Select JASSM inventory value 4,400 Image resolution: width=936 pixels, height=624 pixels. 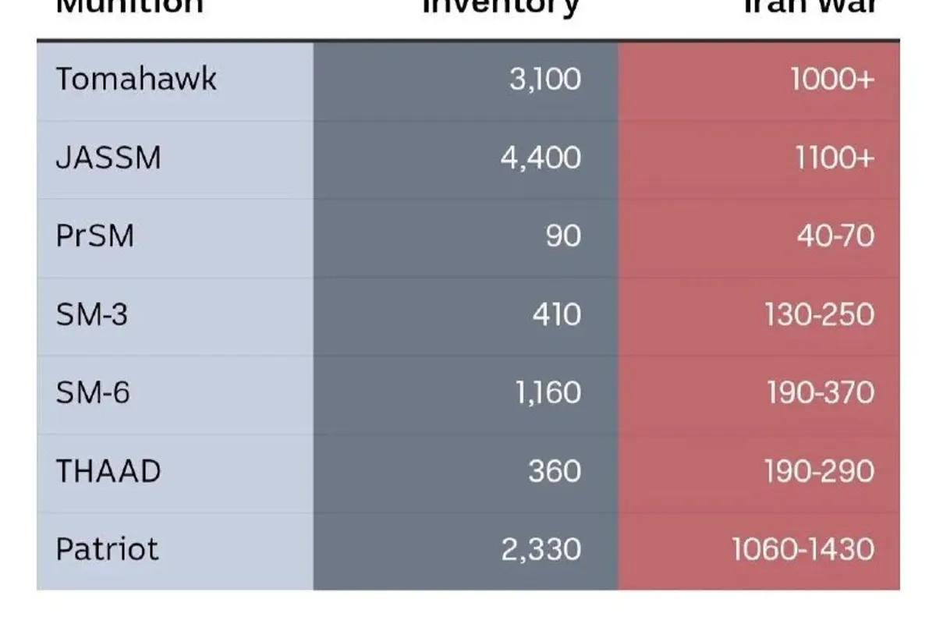(541, 158)
